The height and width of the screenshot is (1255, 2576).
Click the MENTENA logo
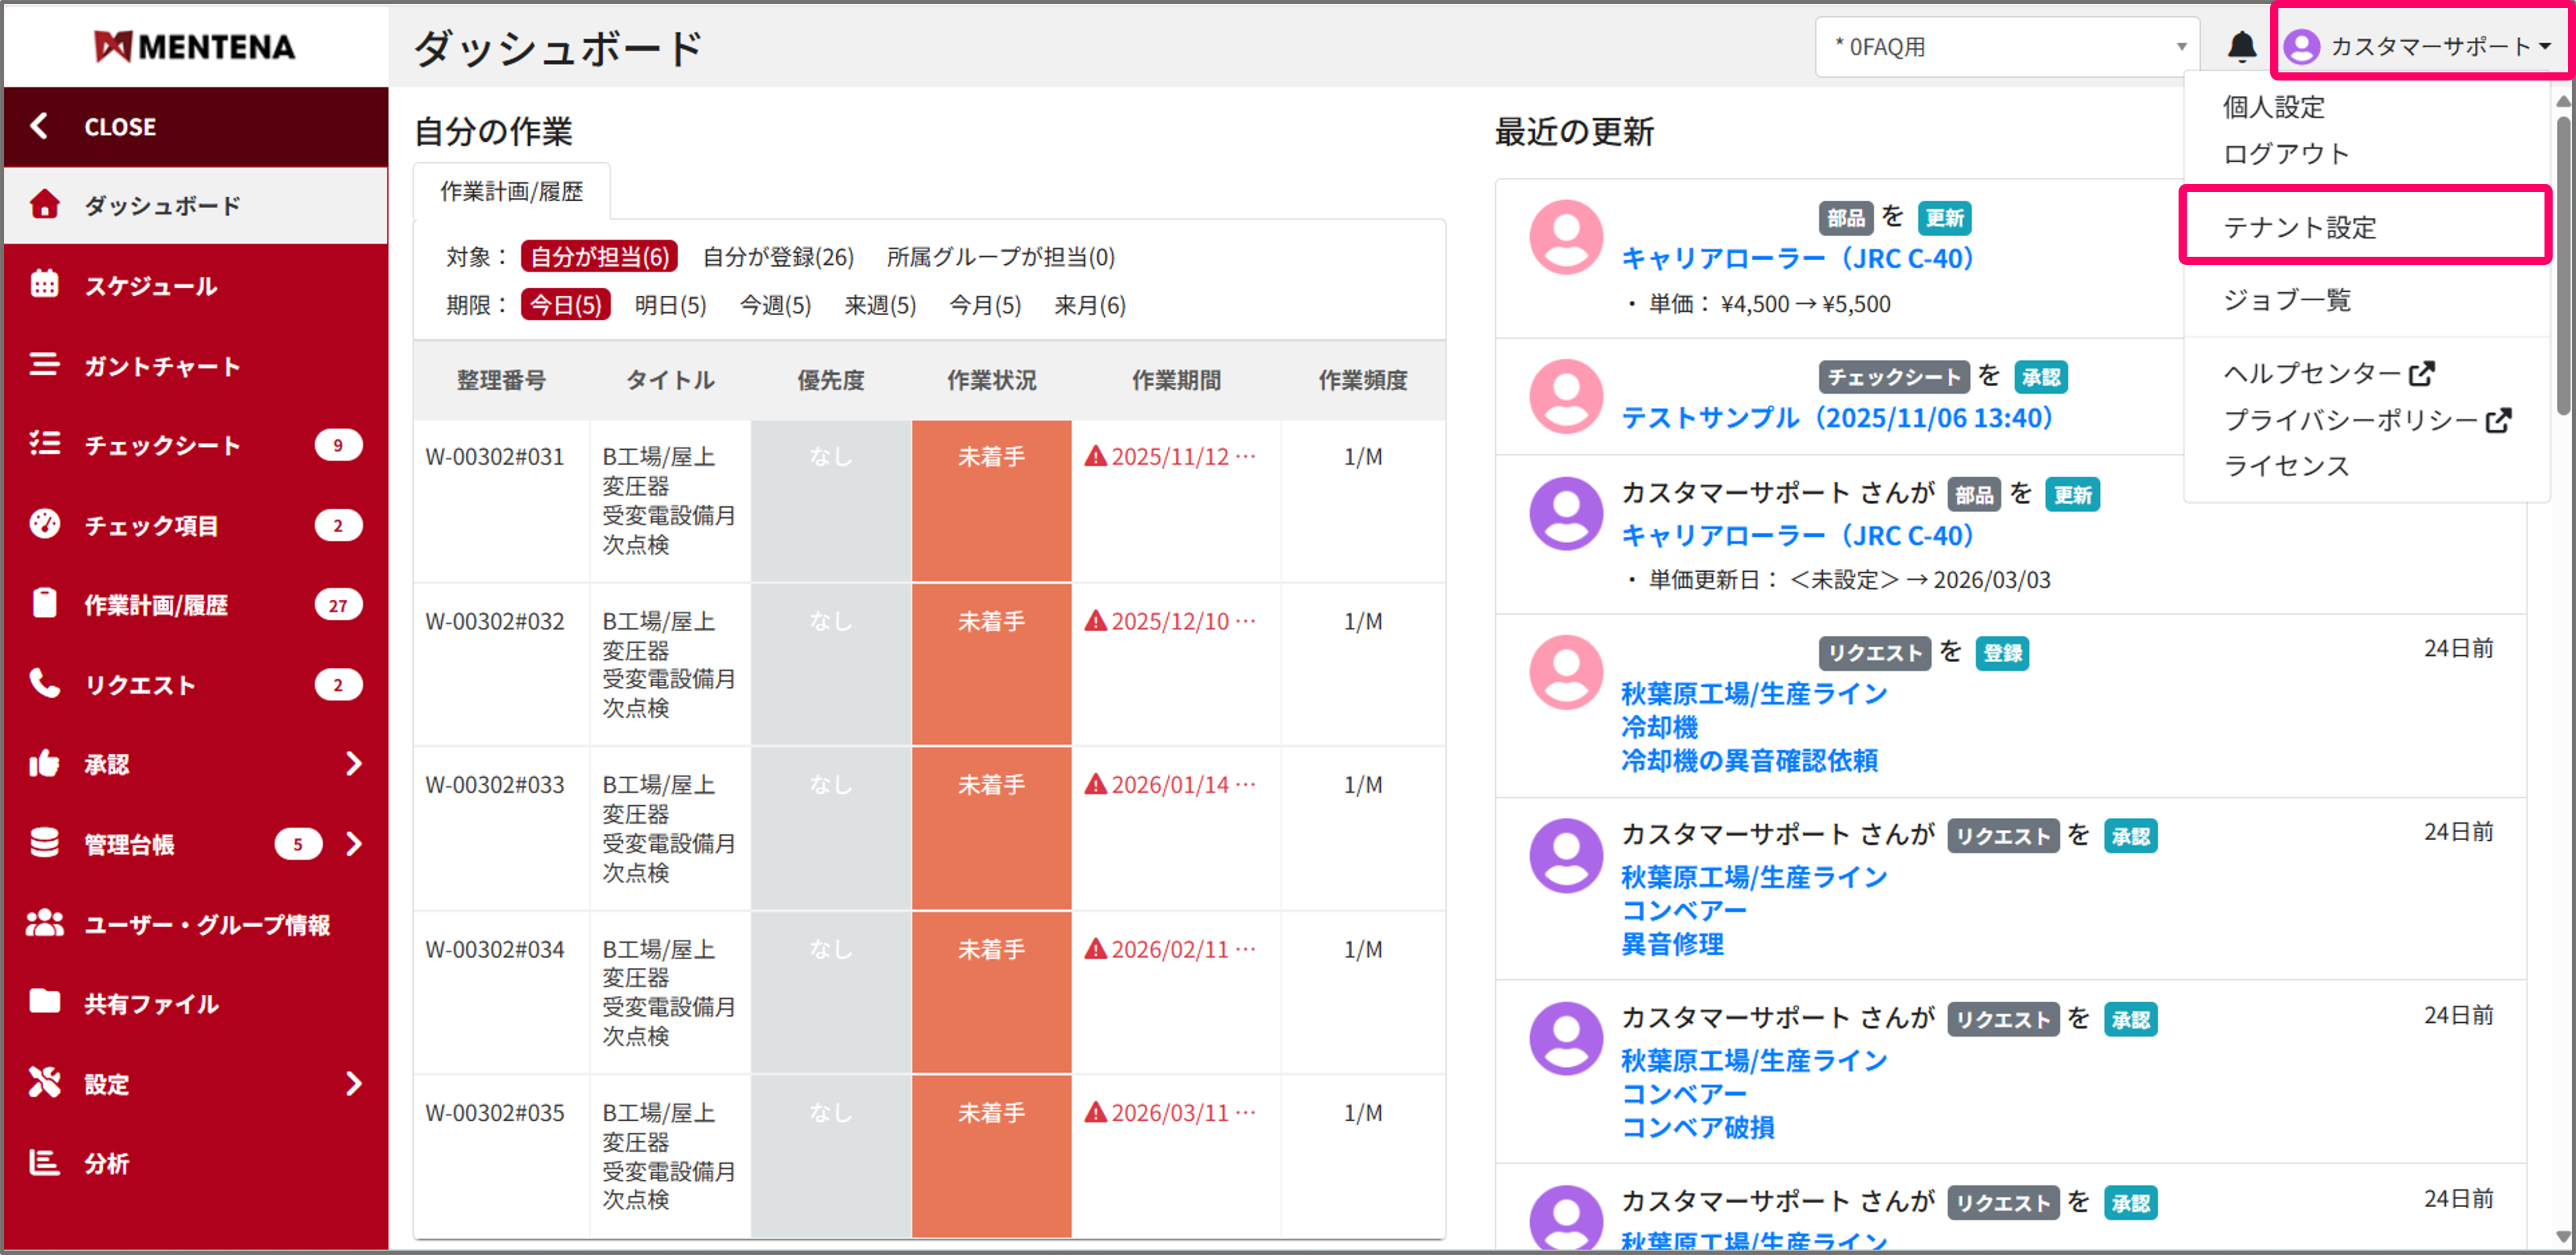point(195,45)
